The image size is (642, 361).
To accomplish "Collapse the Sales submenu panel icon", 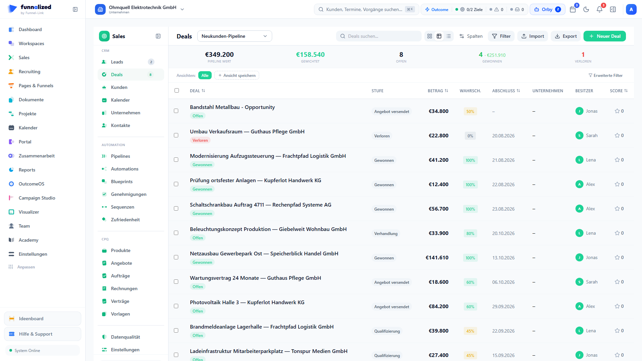I will 158,36.
